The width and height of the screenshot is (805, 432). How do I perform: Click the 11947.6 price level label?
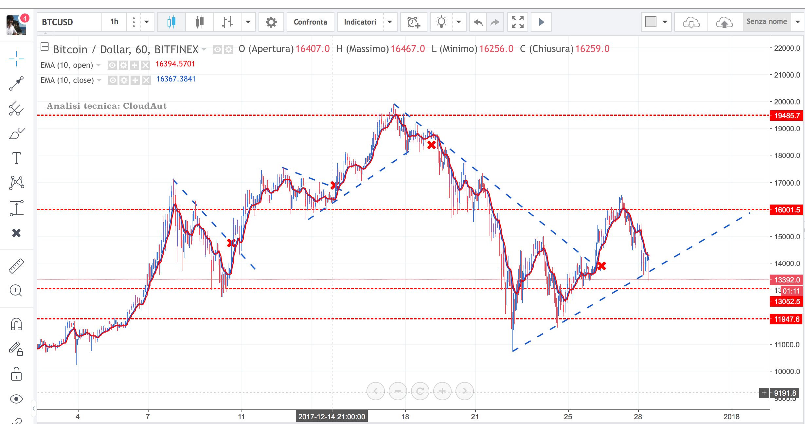787,319
